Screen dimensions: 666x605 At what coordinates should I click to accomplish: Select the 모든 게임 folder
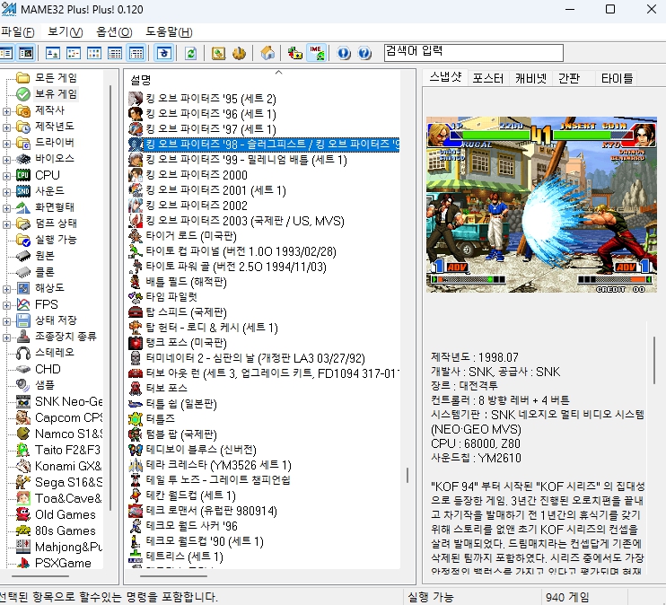56,78
